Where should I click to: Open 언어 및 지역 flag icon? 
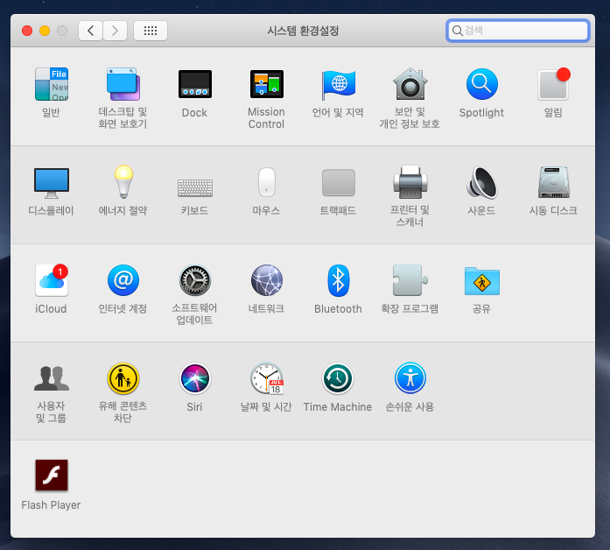pyautogui.click(x=338, y=85)
